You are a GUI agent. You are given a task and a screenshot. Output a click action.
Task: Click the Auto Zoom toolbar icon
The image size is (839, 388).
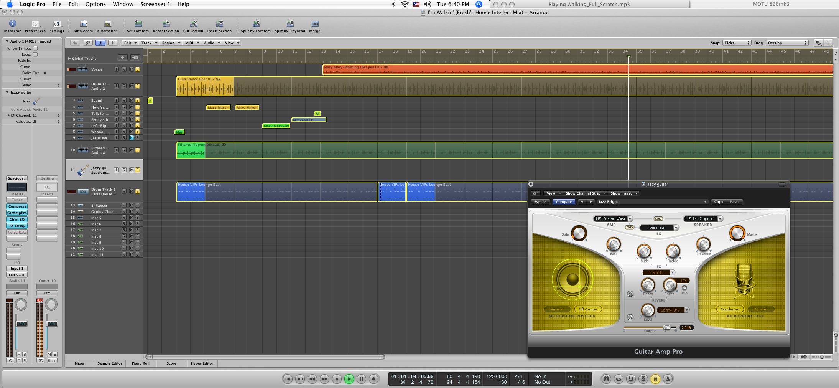coord(83,24)
